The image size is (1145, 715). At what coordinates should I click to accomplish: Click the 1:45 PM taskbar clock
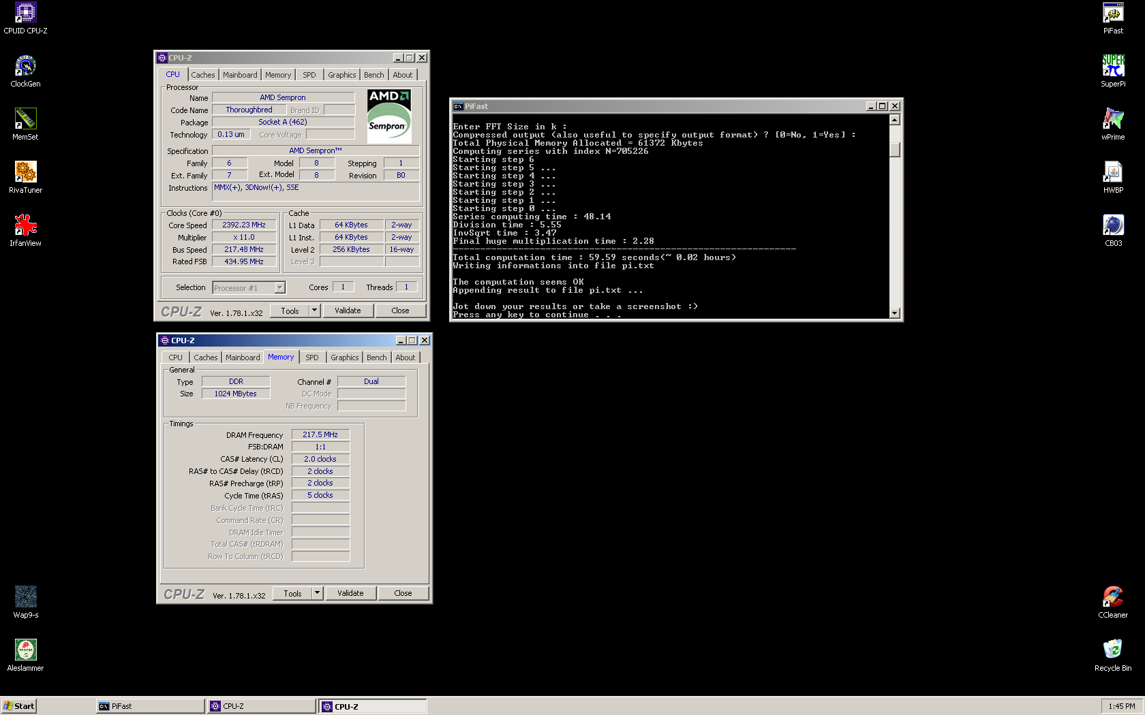click(x=1121, y=706)
